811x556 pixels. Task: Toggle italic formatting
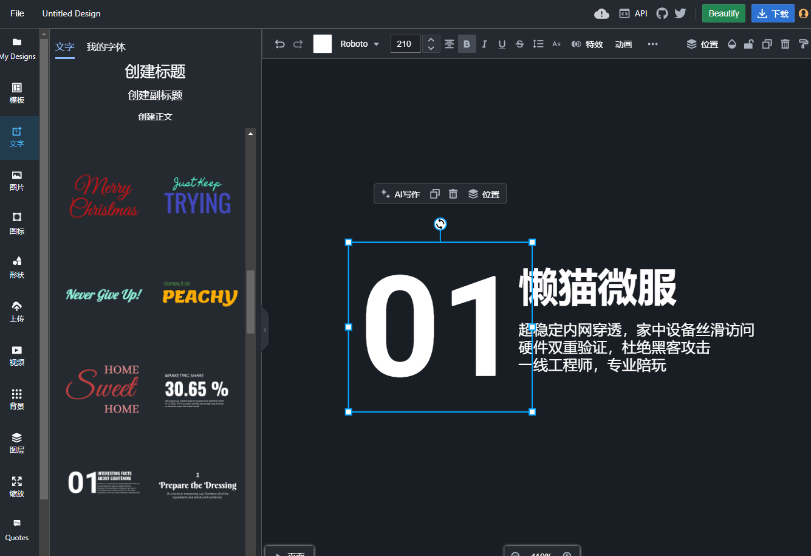click(484, 44)
